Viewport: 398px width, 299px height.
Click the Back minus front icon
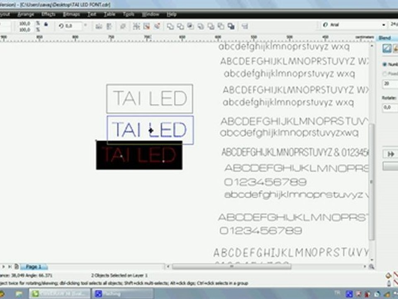click(221, 26)
